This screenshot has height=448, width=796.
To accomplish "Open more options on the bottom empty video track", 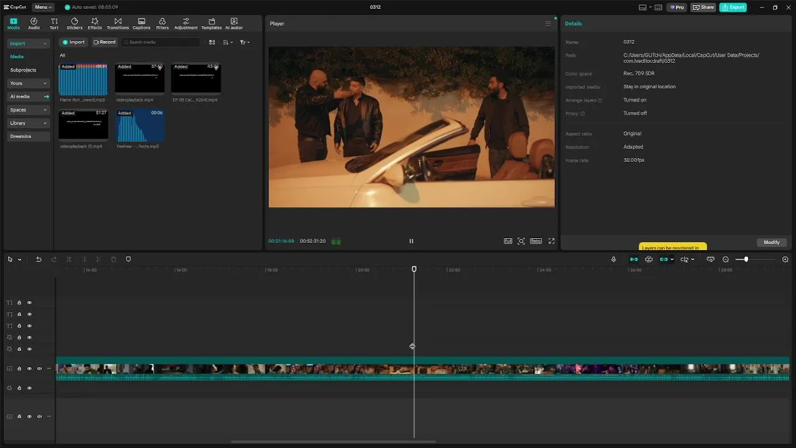I will pos(49,416).
